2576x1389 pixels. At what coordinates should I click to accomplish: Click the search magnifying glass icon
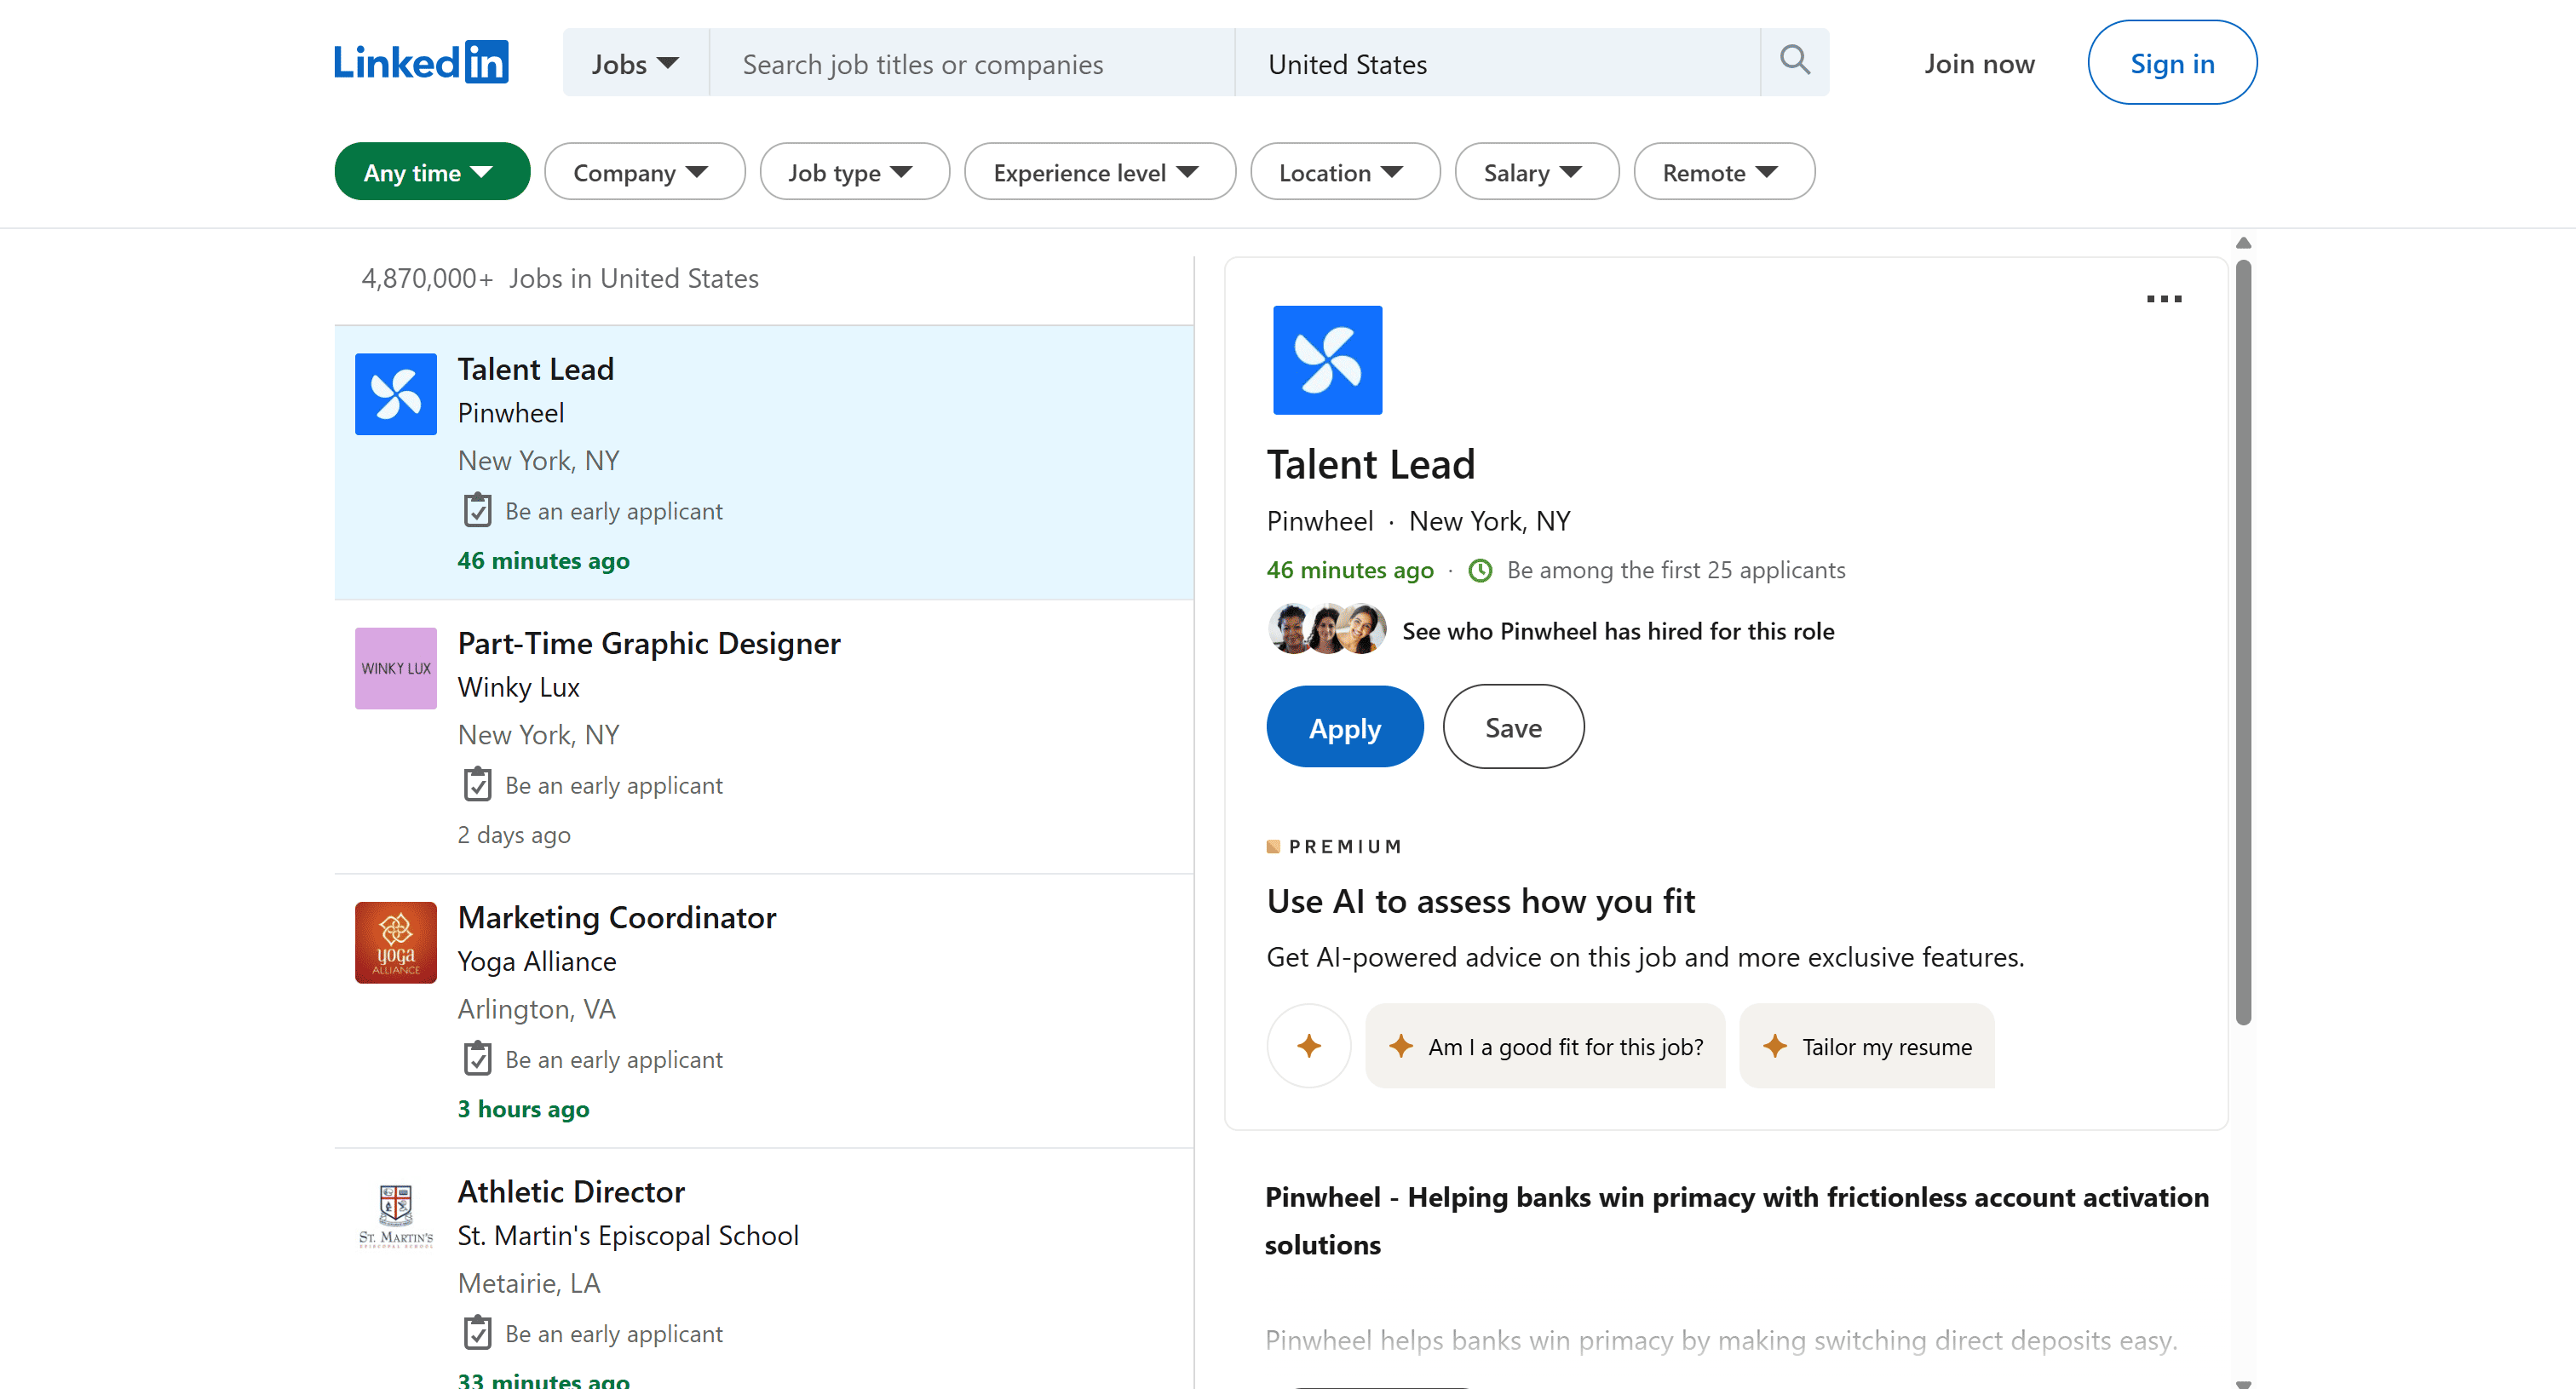1794,61
